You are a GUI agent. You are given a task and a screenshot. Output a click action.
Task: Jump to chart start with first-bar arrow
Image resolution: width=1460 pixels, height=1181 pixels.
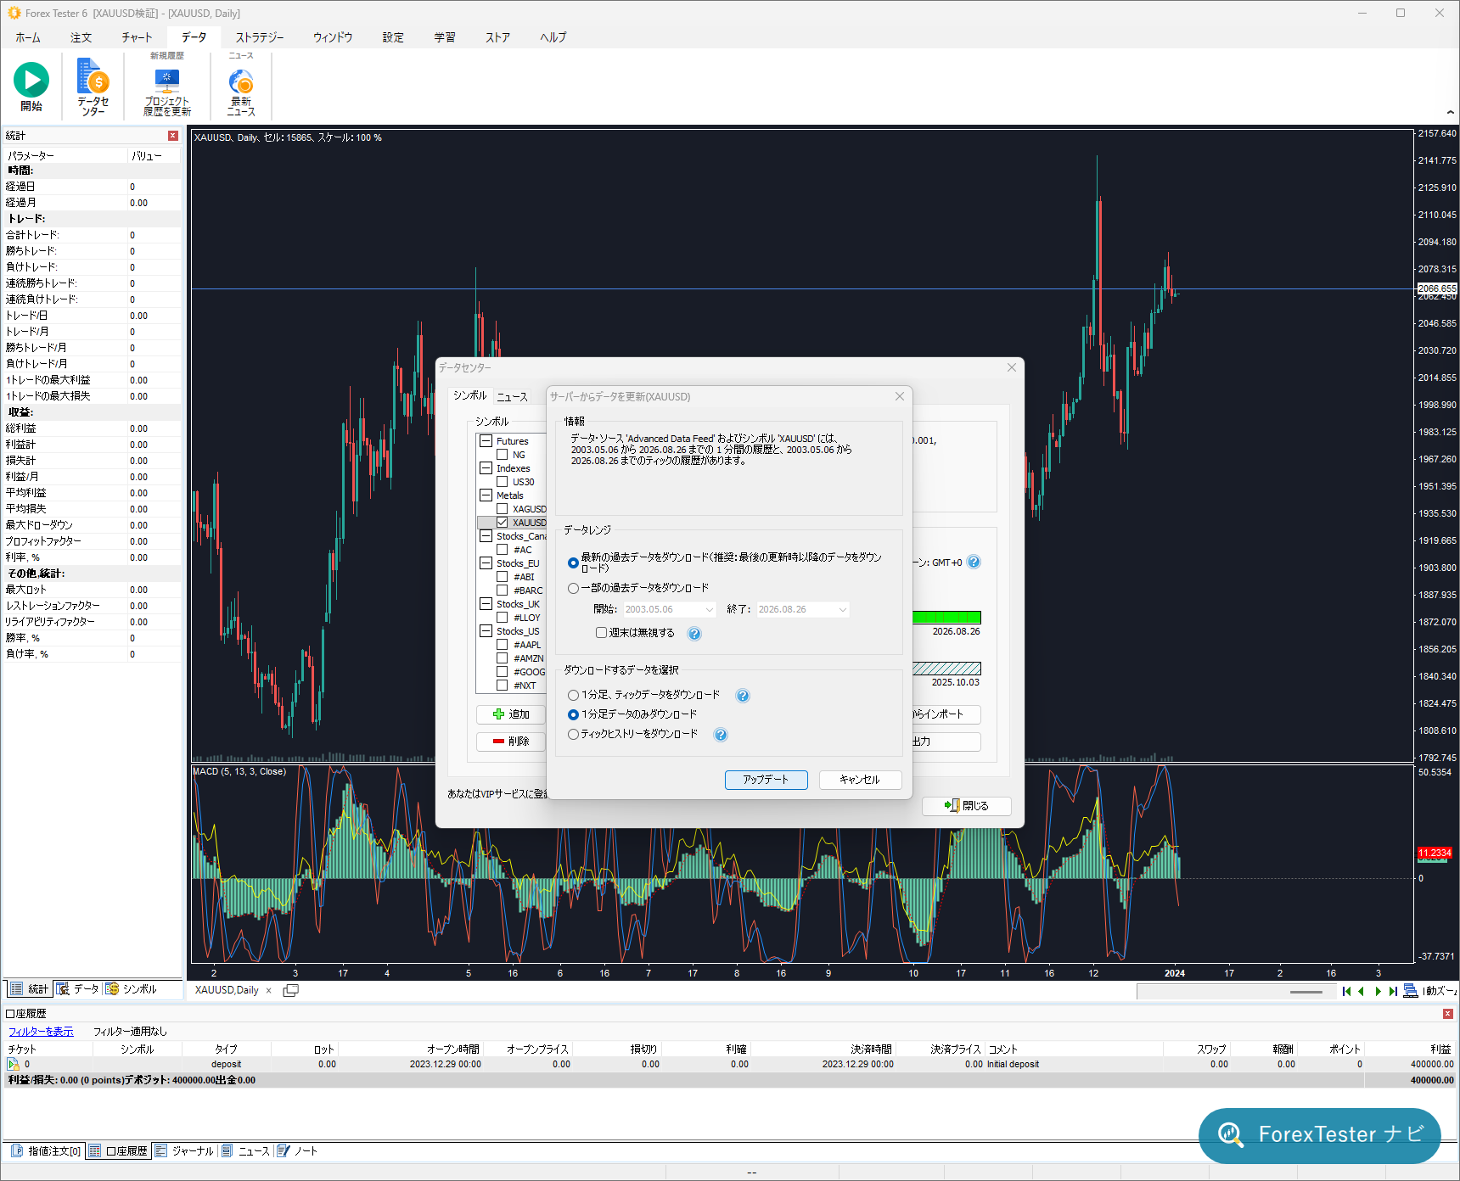point(1347,991)
